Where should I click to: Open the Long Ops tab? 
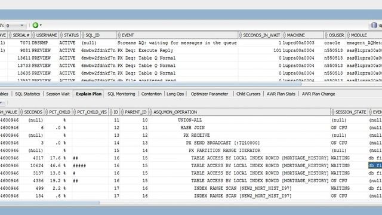[175, 94]
